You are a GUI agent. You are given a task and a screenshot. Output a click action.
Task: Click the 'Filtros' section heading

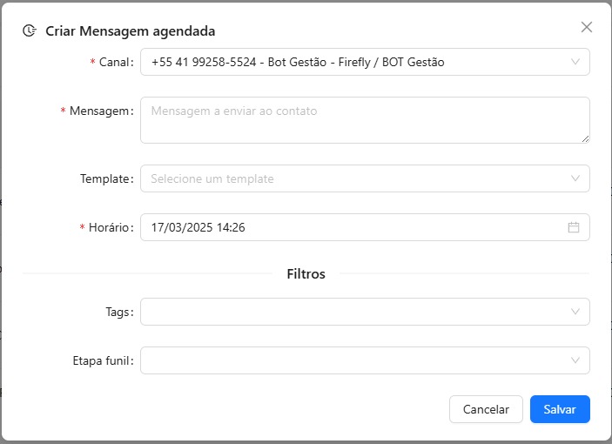click(306, 274)
